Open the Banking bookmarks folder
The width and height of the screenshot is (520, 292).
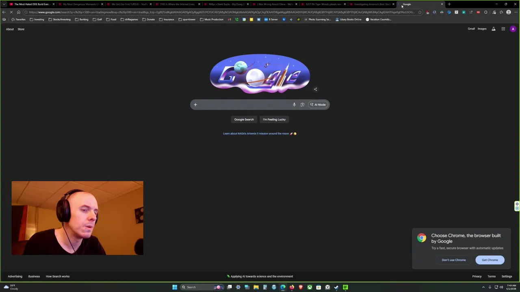82,19
